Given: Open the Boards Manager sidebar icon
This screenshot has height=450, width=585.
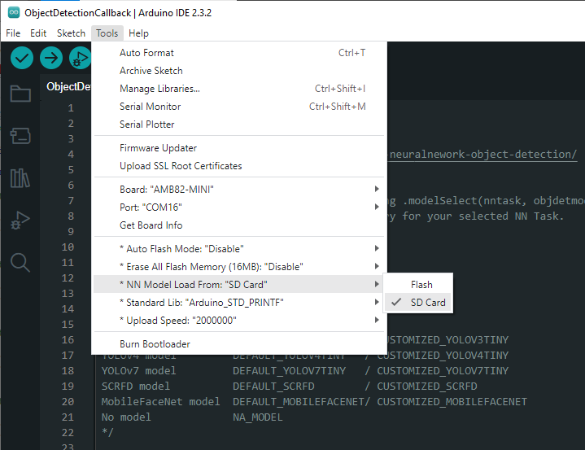Looking at the screenshot, I should (20, 136).
